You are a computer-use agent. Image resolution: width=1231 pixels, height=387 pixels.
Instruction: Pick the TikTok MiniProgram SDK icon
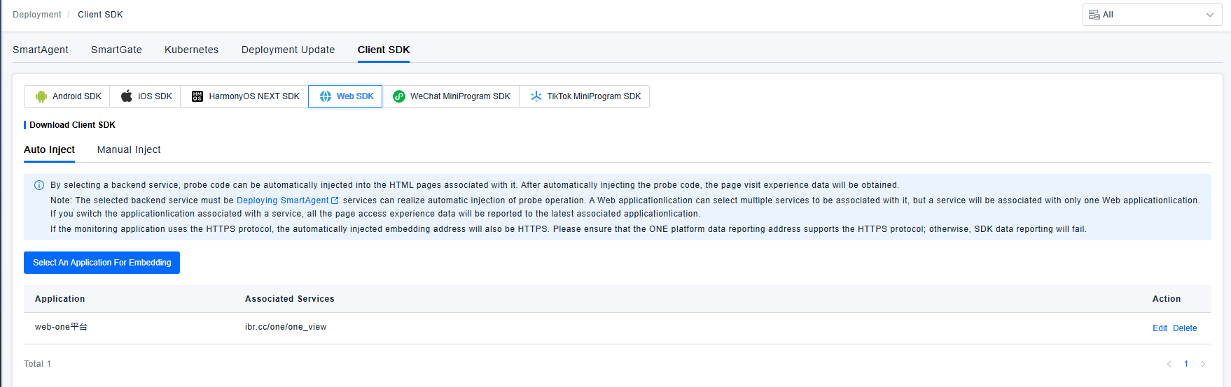536,96
